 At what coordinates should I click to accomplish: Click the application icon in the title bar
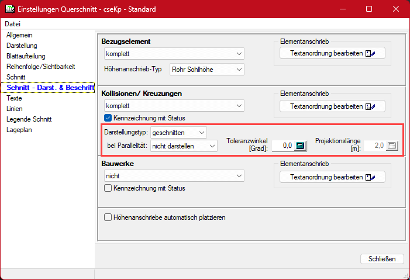pos(9,9)
